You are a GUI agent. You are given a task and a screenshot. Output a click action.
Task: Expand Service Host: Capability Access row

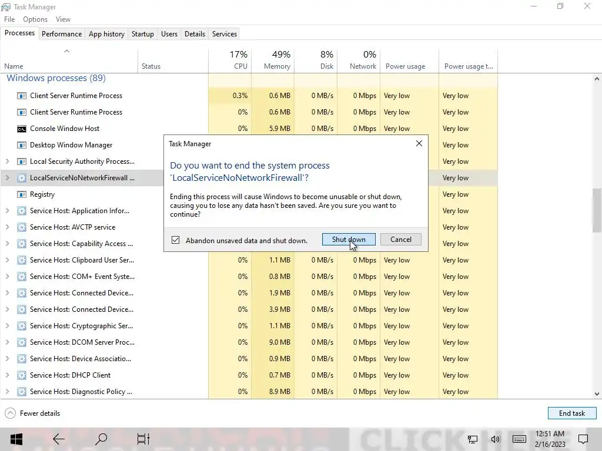pos(7,244)
